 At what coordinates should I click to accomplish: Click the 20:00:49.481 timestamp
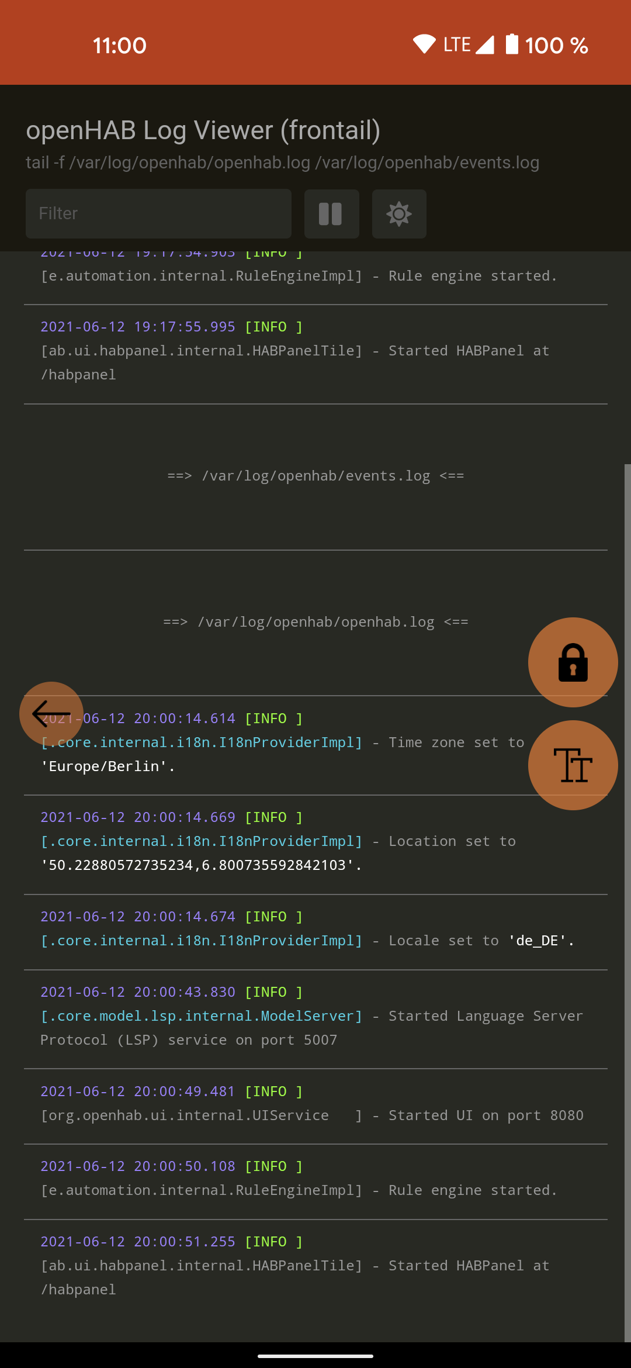(x=185, y=1091)
